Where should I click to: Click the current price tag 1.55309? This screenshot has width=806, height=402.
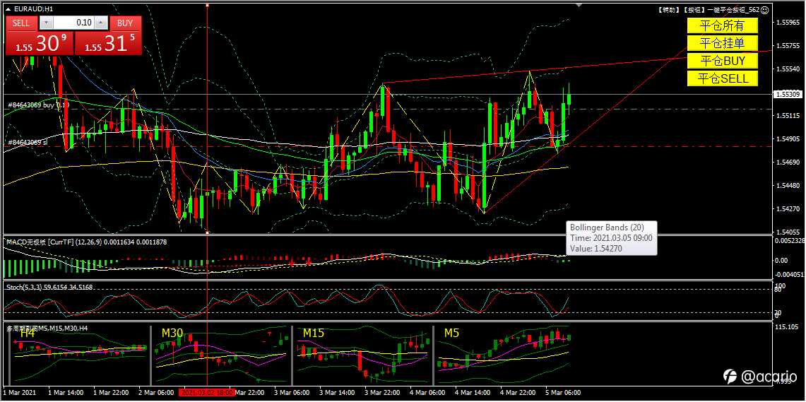click(788, 95)
